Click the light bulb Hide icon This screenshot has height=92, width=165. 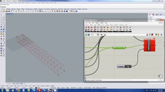tap(52, 11)
